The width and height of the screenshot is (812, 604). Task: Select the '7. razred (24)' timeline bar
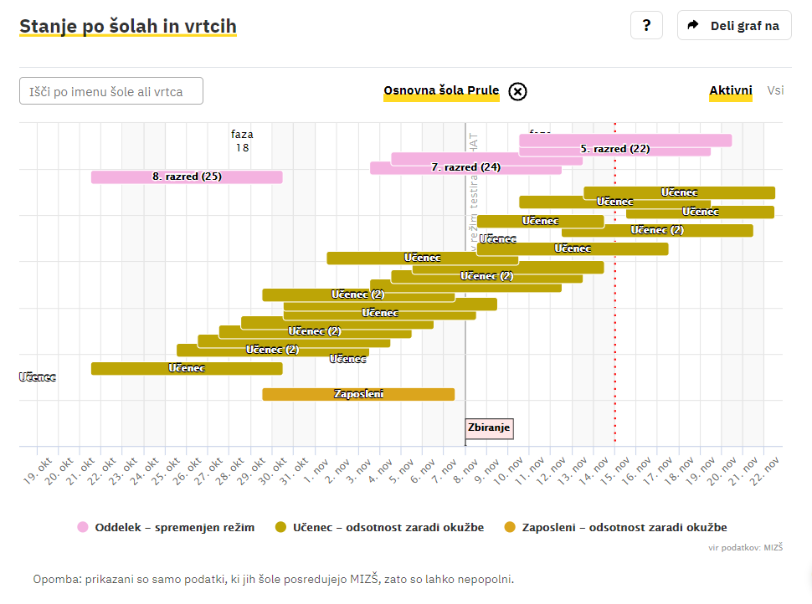(465, 167)
